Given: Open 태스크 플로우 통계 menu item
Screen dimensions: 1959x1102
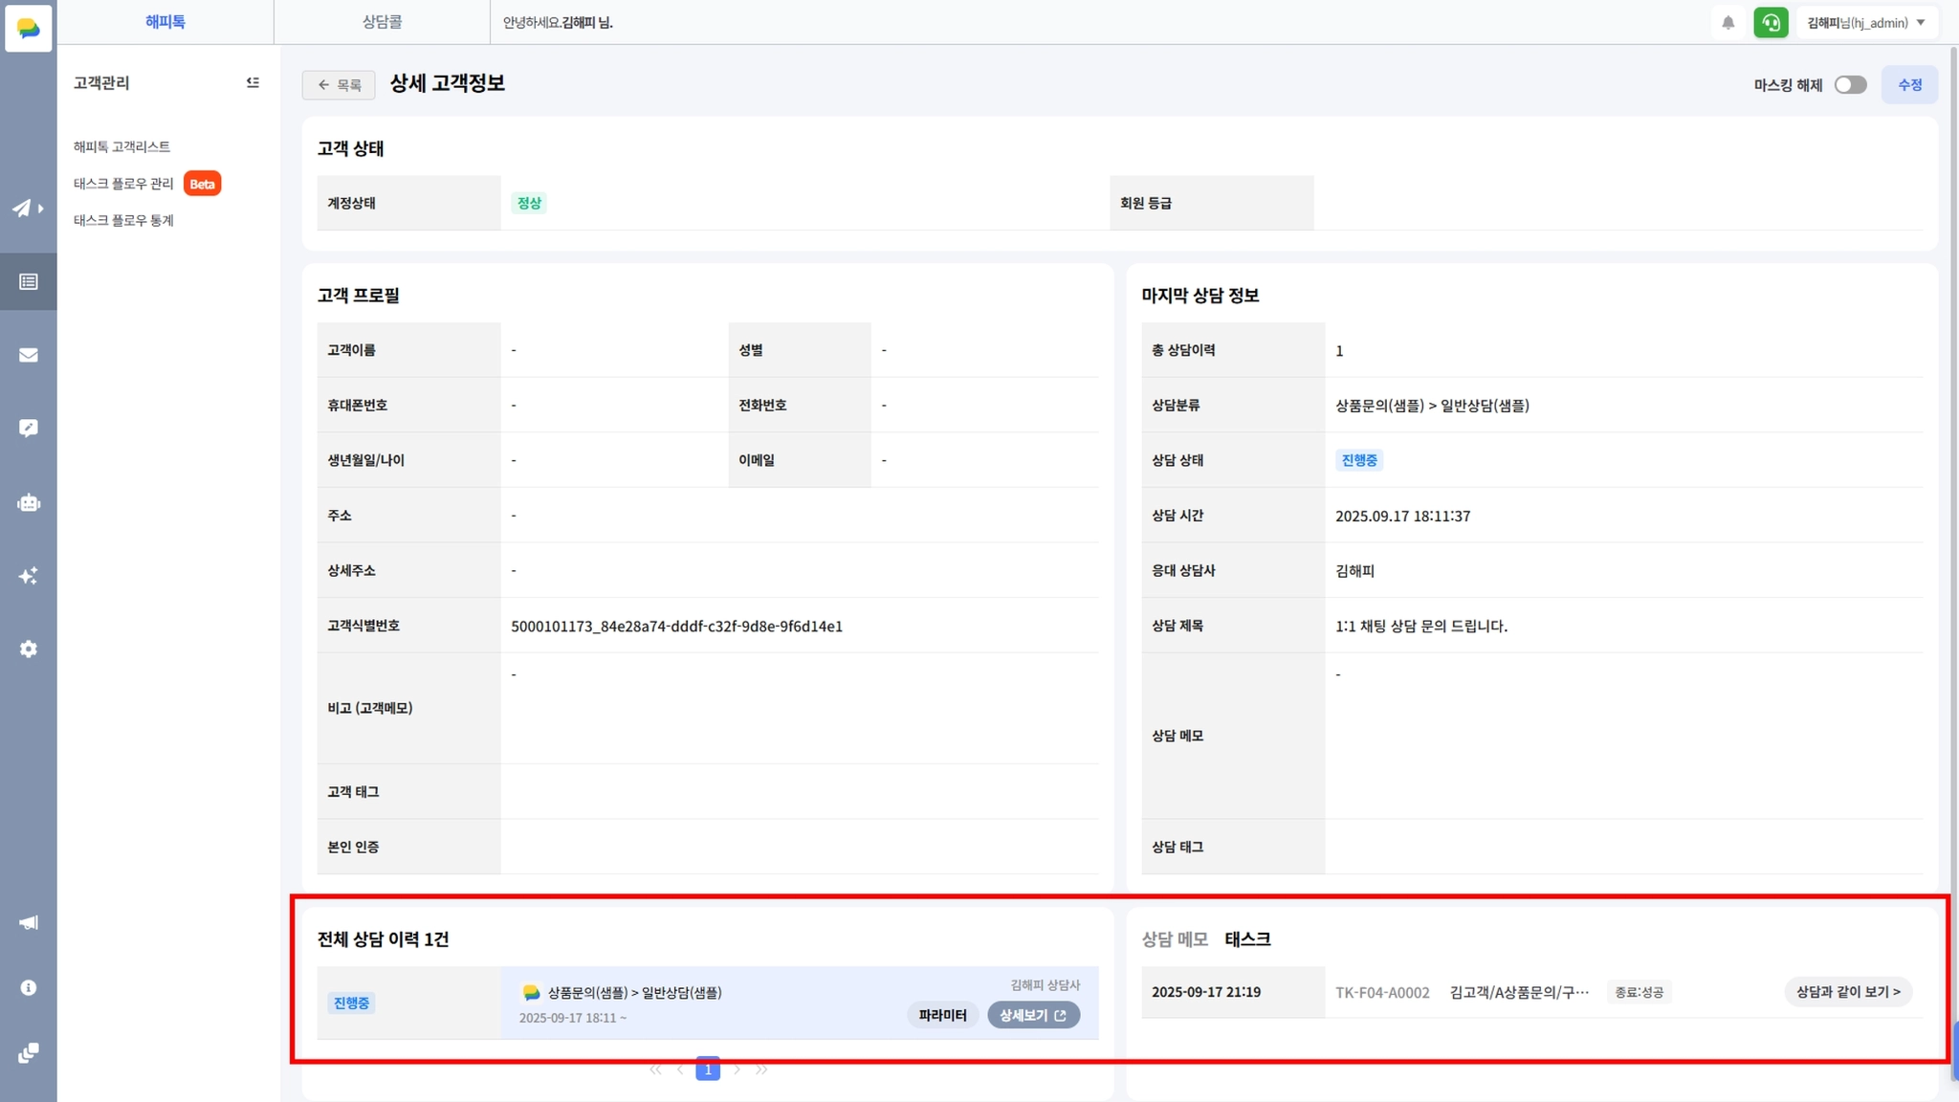Looking at the screenshot, I should pos(123,220).
